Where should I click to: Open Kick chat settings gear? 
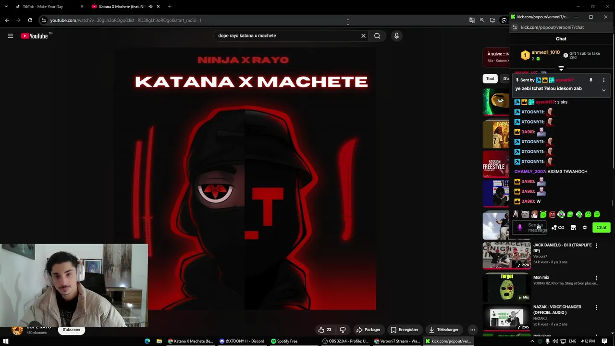585,228
